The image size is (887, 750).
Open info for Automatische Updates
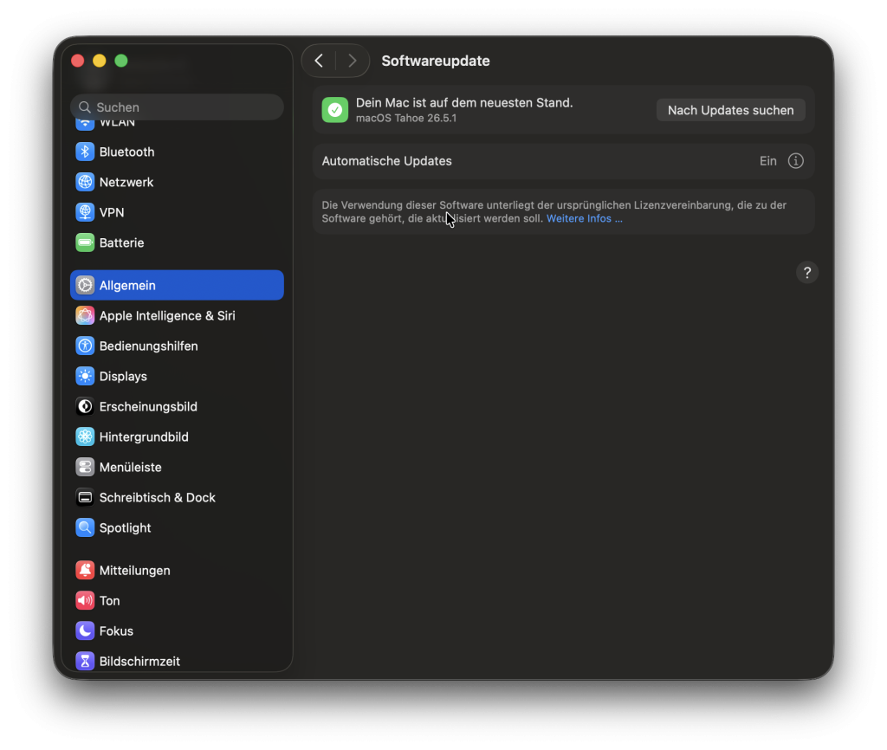(795, 161)
